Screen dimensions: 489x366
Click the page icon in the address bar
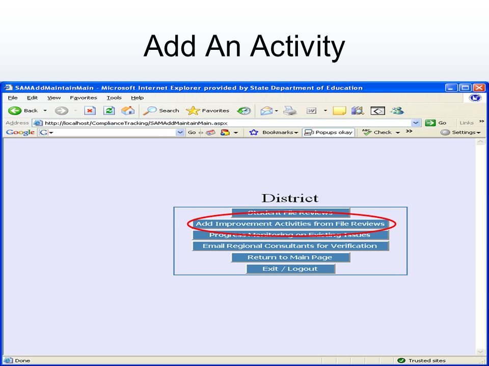38,123
